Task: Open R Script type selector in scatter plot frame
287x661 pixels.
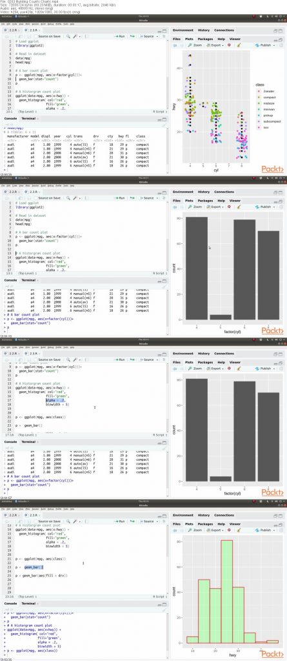Action: (159, 111)
